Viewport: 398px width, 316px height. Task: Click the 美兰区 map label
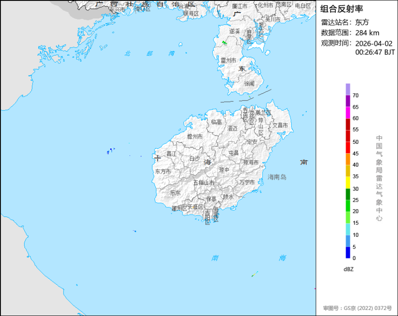[263, 112]
